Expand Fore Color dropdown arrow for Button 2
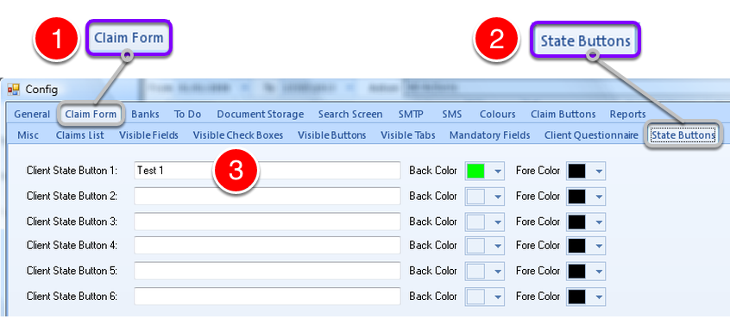Viewport: 730px width, 319px height. pyautogui.click(x=599, y=197)
